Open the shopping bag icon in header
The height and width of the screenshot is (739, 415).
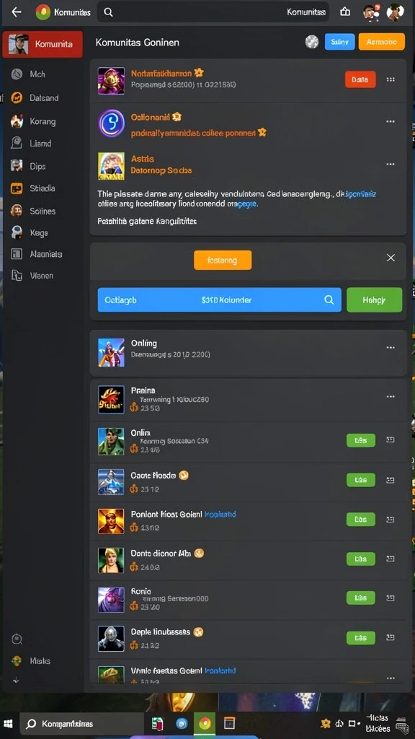coord(345,12)
